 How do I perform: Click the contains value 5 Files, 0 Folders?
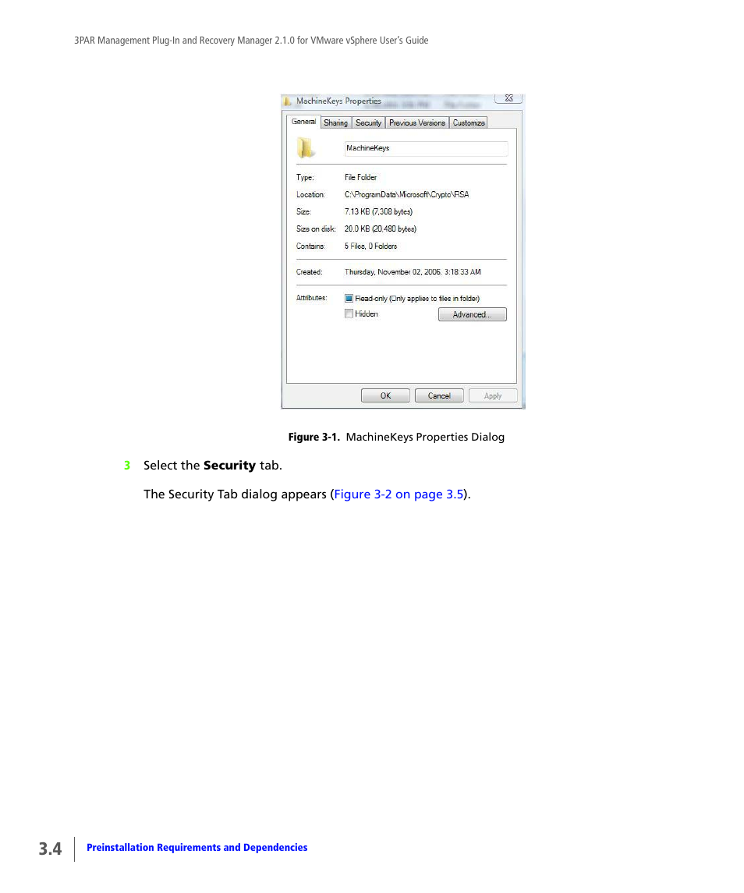coord(371,246)
